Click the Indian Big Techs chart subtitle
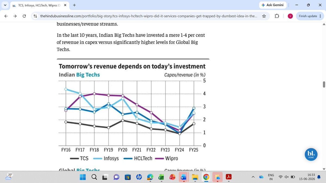 tap(79, 75)
